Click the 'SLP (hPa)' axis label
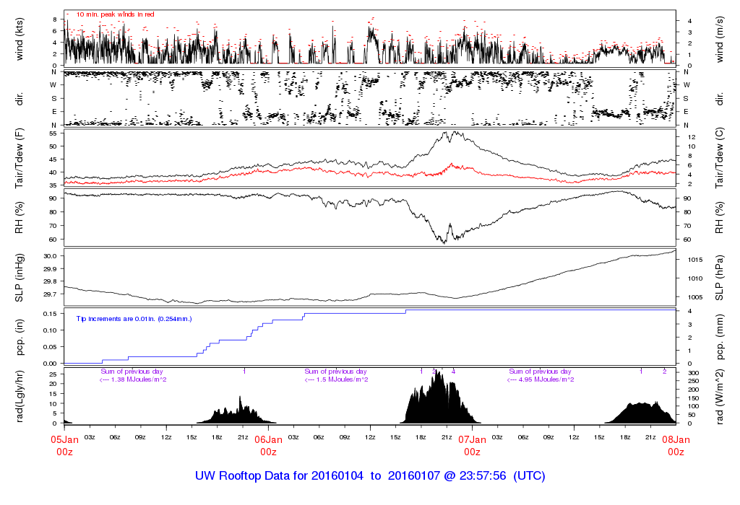Screen dimensions: 740x505 coord(721,278)
